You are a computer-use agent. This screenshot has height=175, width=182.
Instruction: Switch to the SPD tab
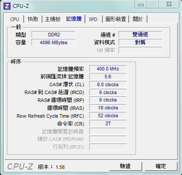click(93, 19)
